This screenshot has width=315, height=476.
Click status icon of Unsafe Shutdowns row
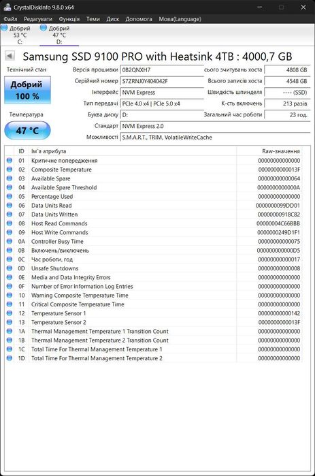[x=10, y=268]
